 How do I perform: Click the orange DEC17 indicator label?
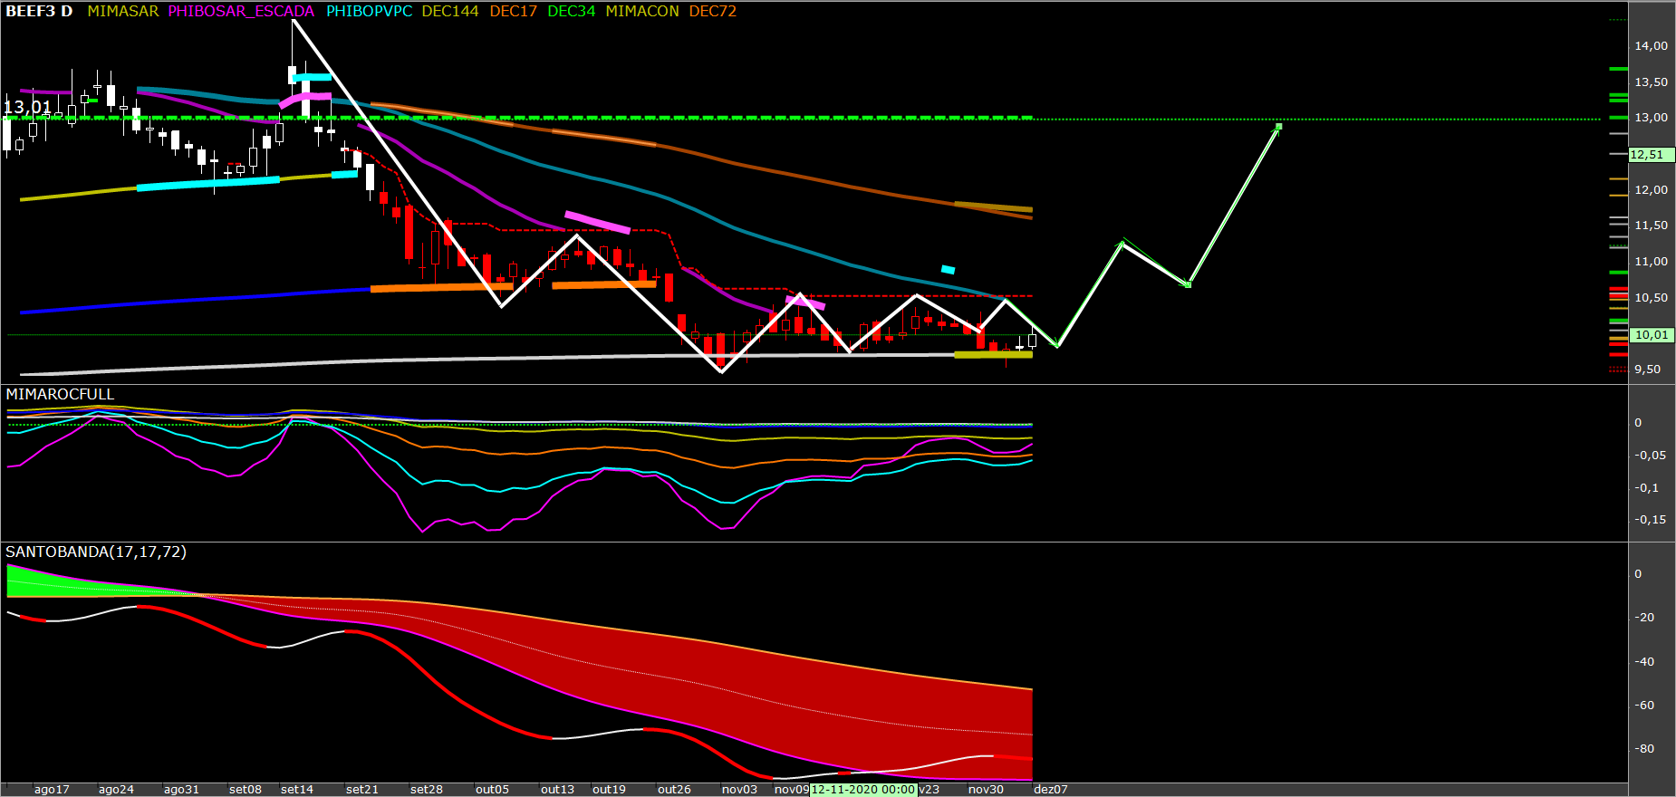[513, 12]
